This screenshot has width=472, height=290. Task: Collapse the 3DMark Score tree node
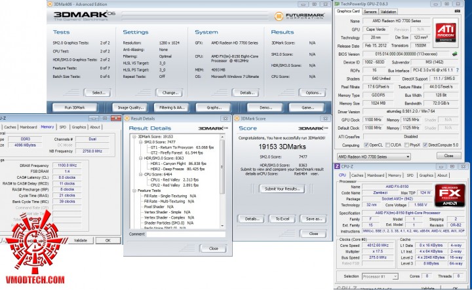tap(134, 136)
